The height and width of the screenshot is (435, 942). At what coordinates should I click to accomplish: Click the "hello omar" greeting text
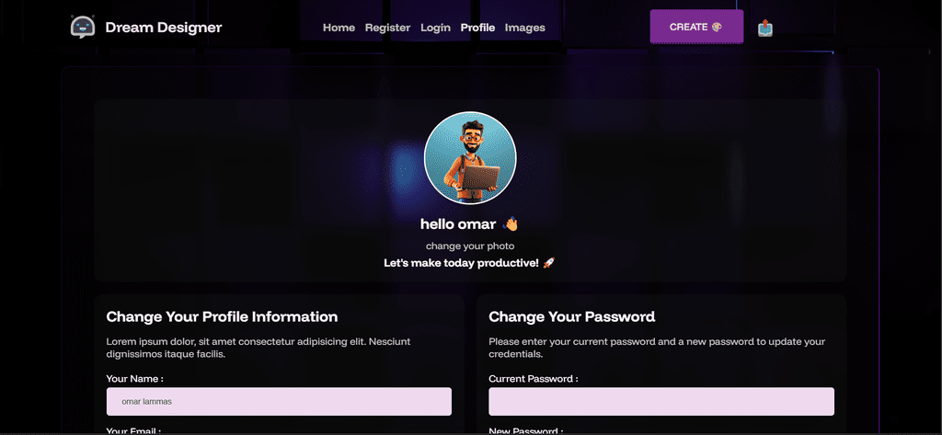pos(458,224)
